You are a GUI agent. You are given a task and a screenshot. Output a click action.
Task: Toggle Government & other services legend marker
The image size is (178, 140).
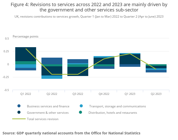point(19,112)
